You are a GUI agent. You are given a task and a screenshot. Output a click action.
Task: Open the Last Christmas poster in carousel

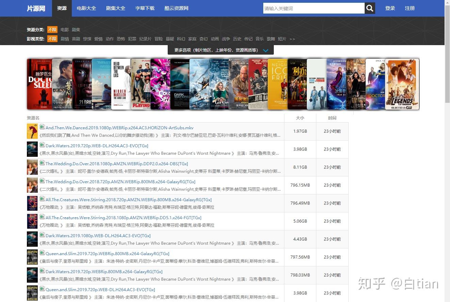coord(219,84)
